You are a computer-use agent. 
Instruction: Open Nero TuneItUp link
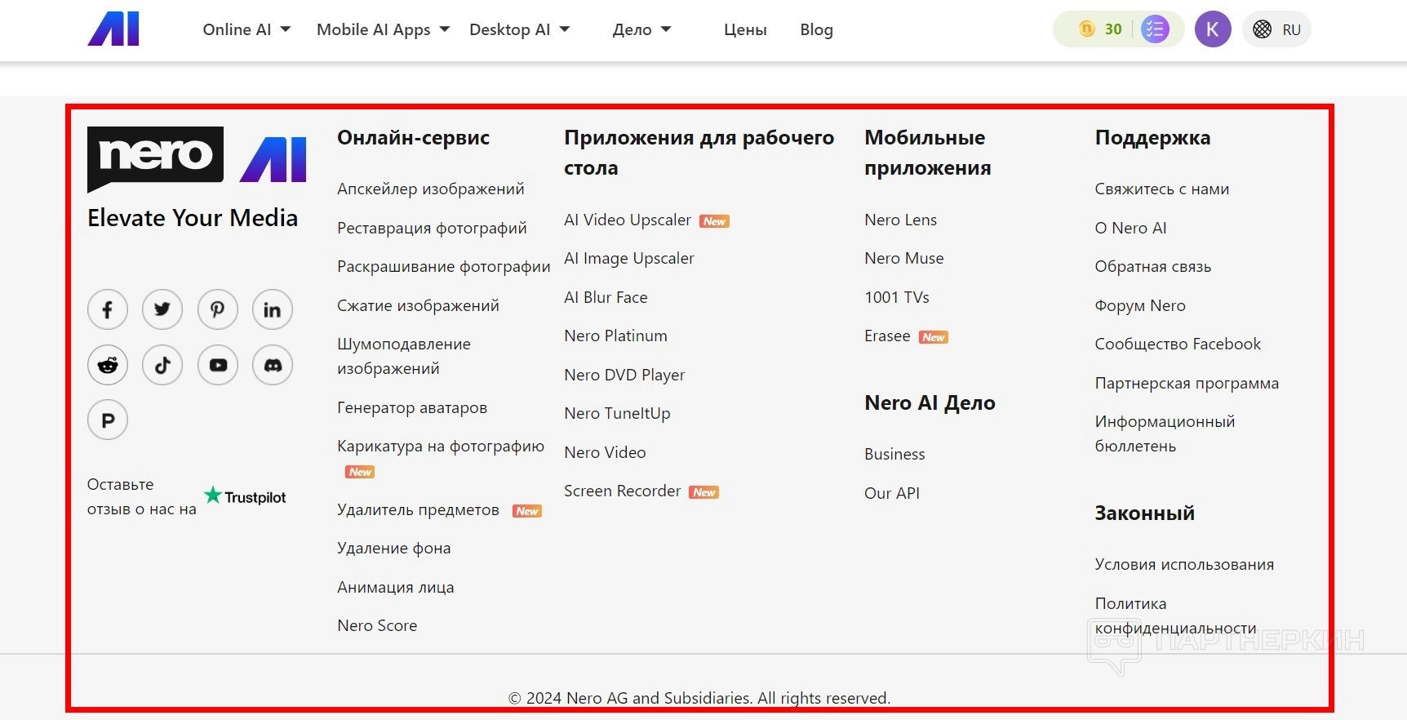click(617, 413)
